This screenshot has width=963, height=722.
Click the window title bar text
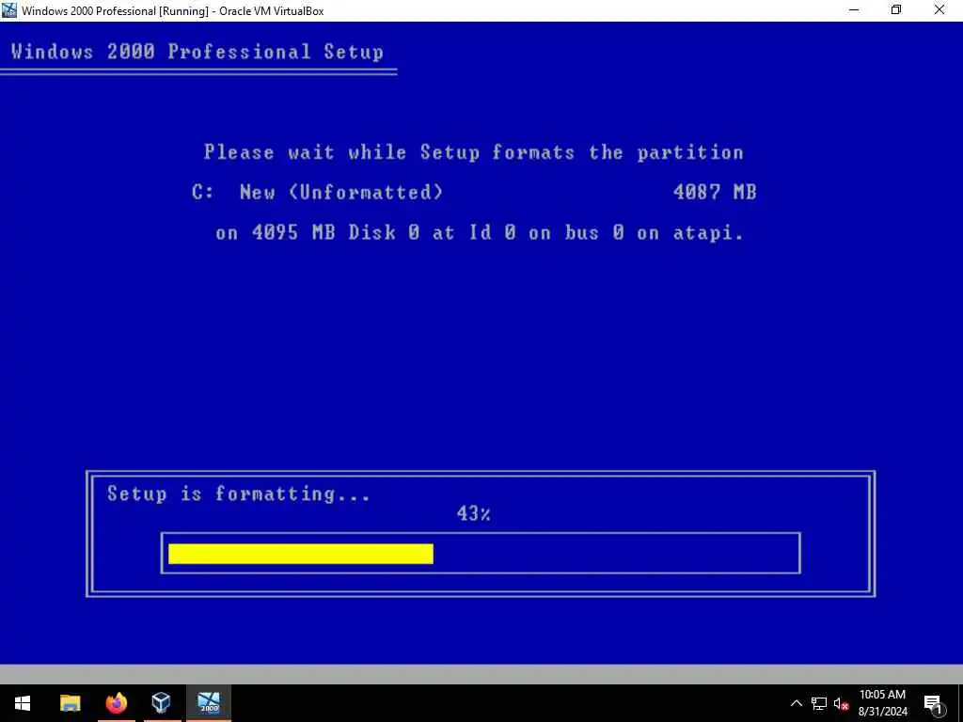tap(173, 10)
